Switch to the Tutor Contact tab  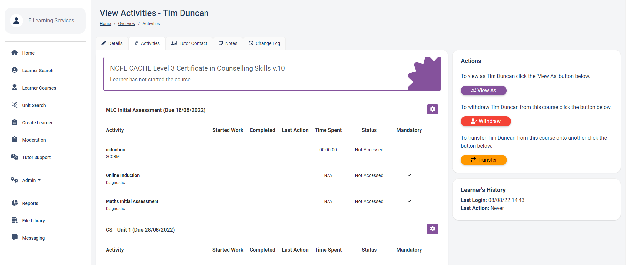click(189, 43)
